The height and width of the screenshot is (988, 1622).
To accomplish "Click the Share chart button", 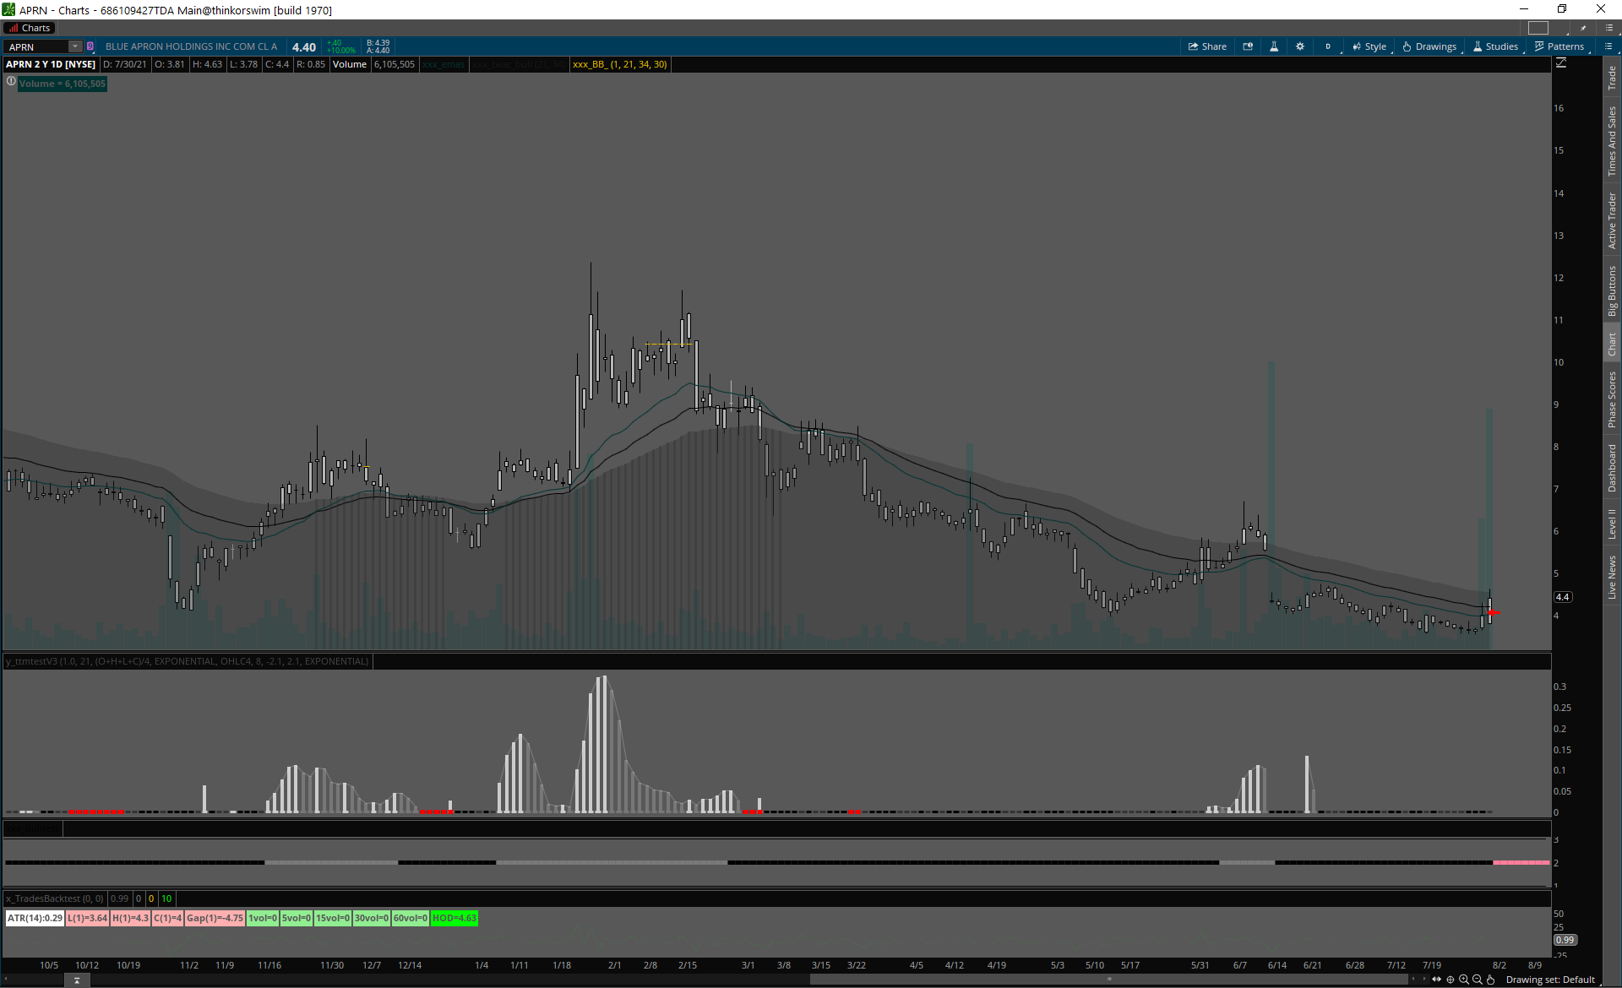I will 1207,46.
